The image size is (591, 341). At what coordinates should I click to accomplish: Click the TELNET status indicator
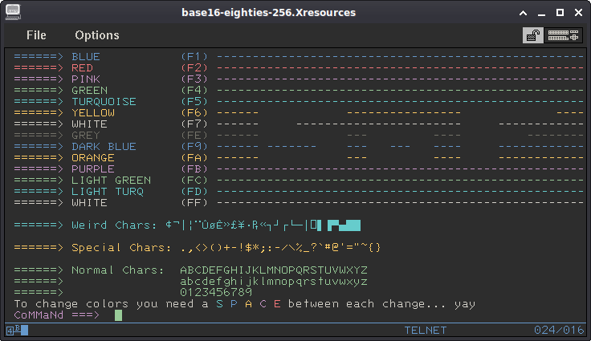click(425, 331)
